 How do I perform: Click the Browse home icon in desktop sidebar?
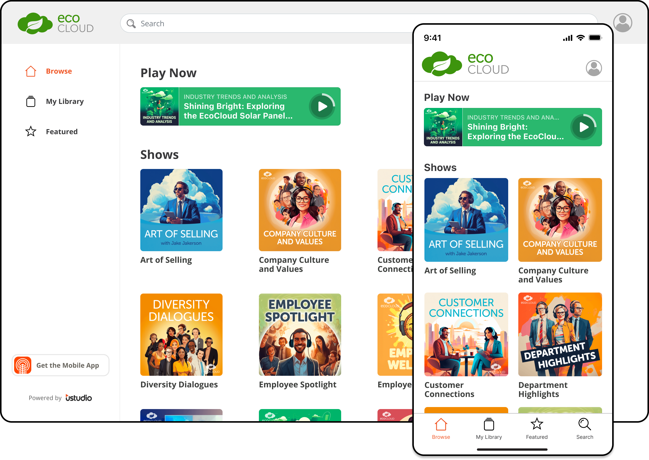click(31, 71)
